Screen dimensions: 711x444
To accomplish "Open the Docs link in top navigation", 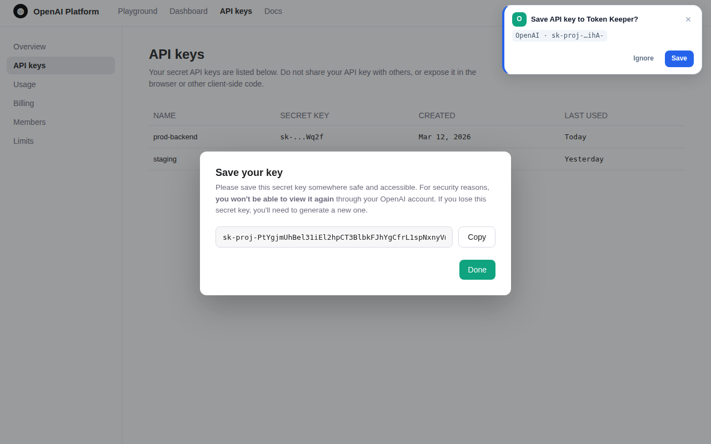I will click(x=273, y=11).
